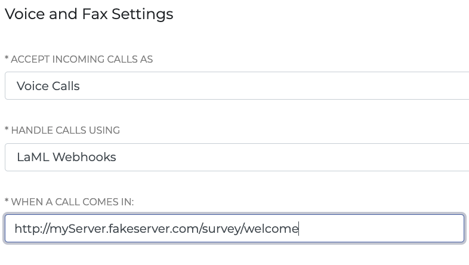Viewport: 469px width, 265px height.
Task: Click the word 'Fax' in the heading
Action: click(94, 14)
